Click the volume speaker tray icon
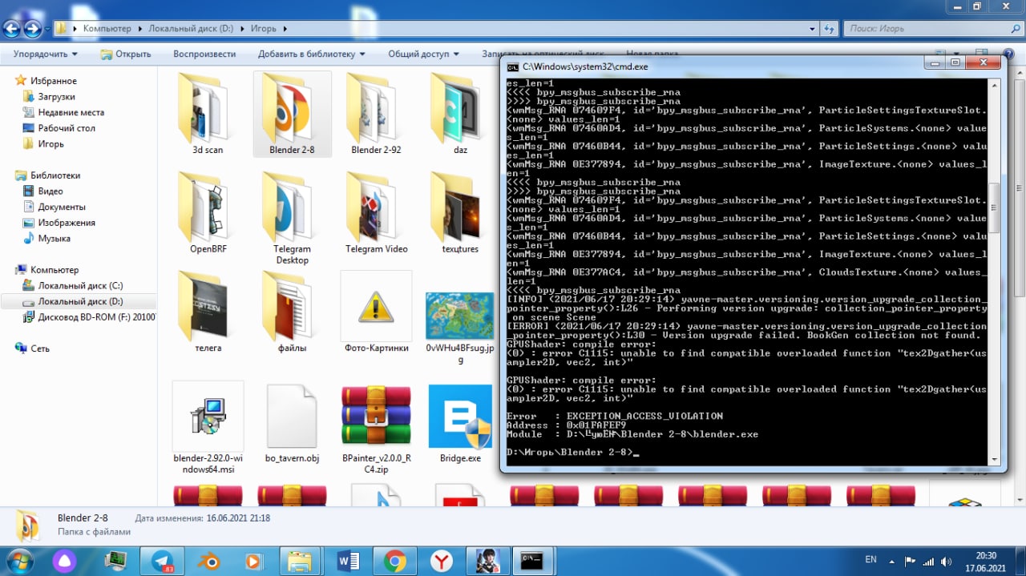Screen dimensions: 1026x576 click(945, 560)
